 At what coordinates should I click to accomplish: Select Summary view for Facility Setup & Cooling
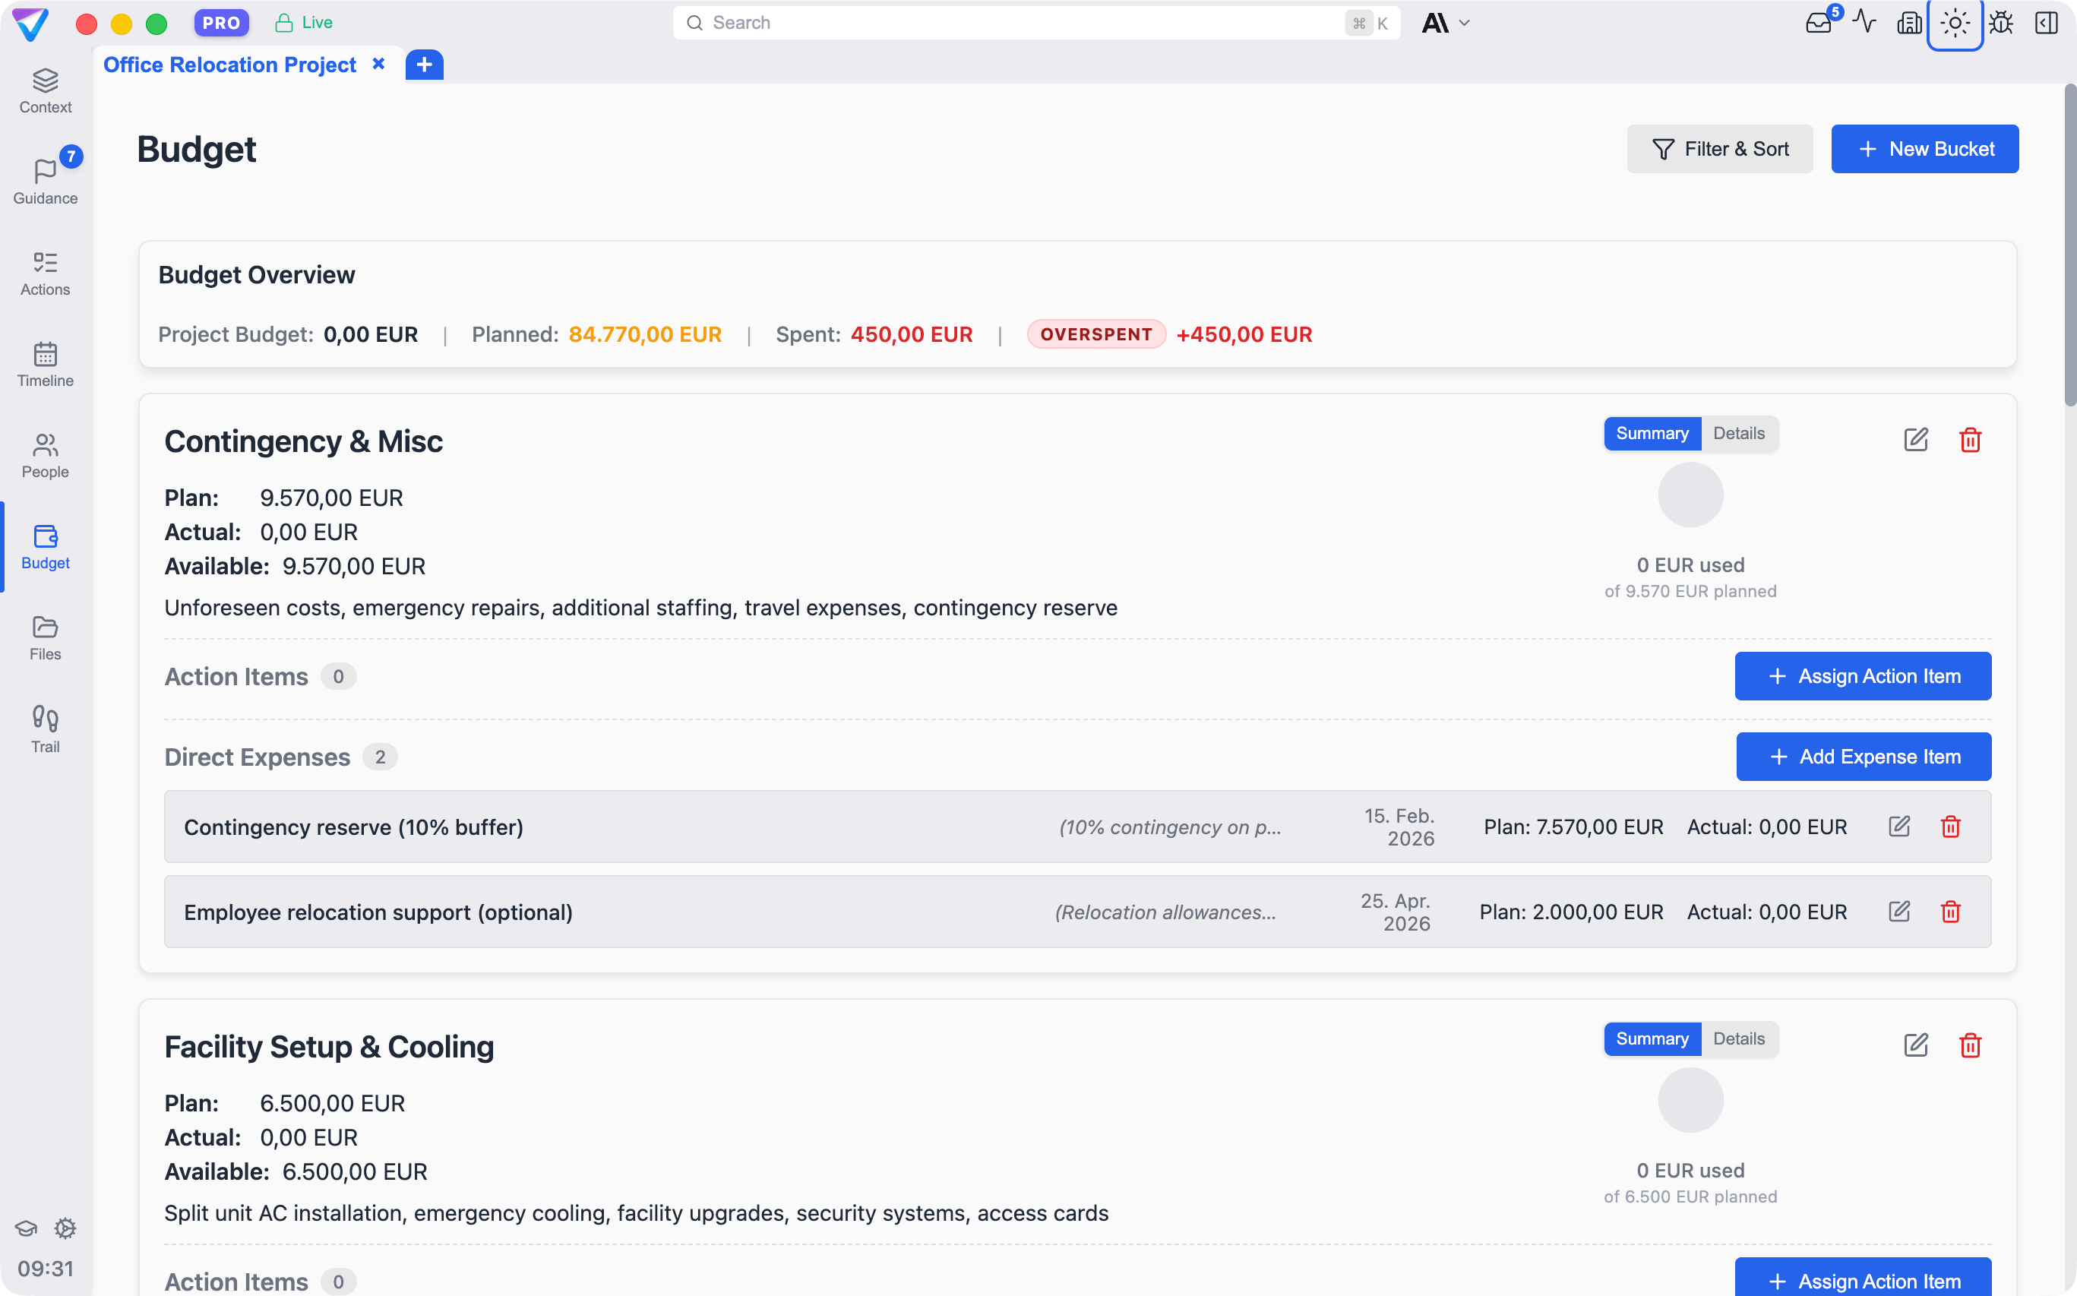tap(1651, 1039)
